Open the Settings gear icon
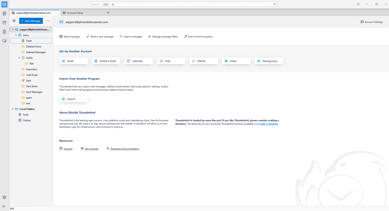 (4, 197)
